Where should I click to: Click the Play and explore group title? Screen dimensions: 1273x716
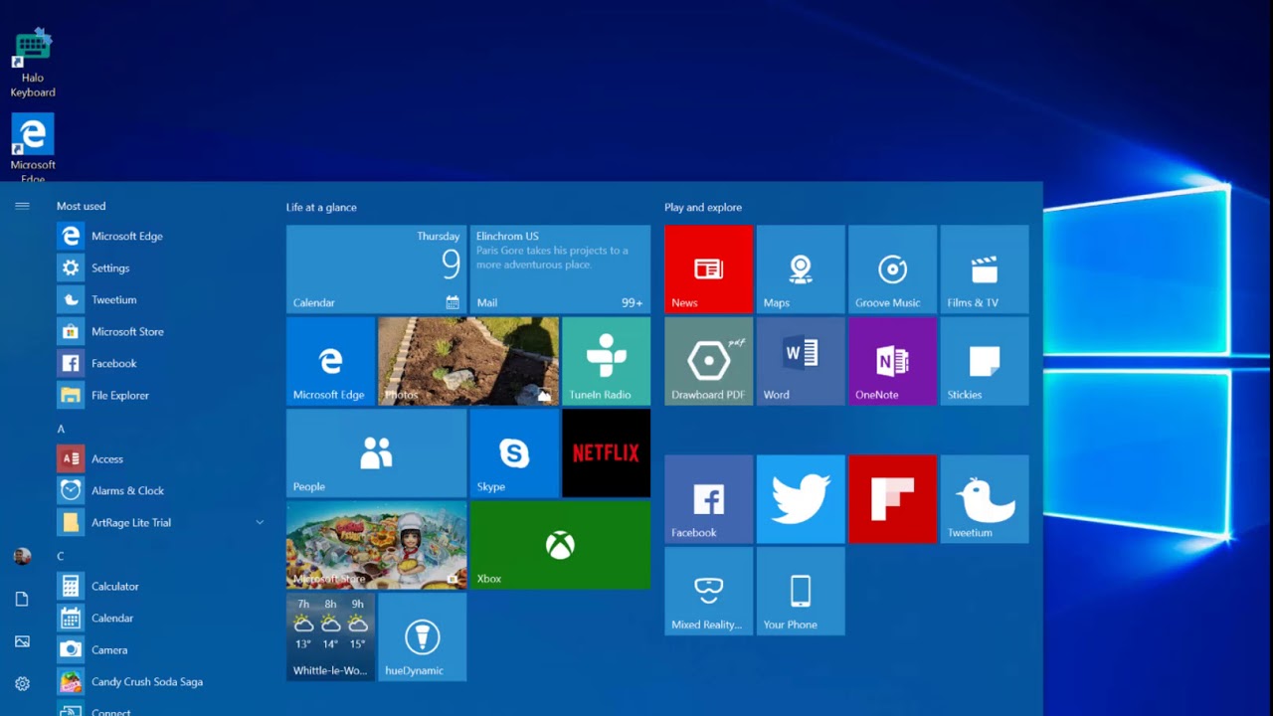pyautogui.click(x=703, y=207)
